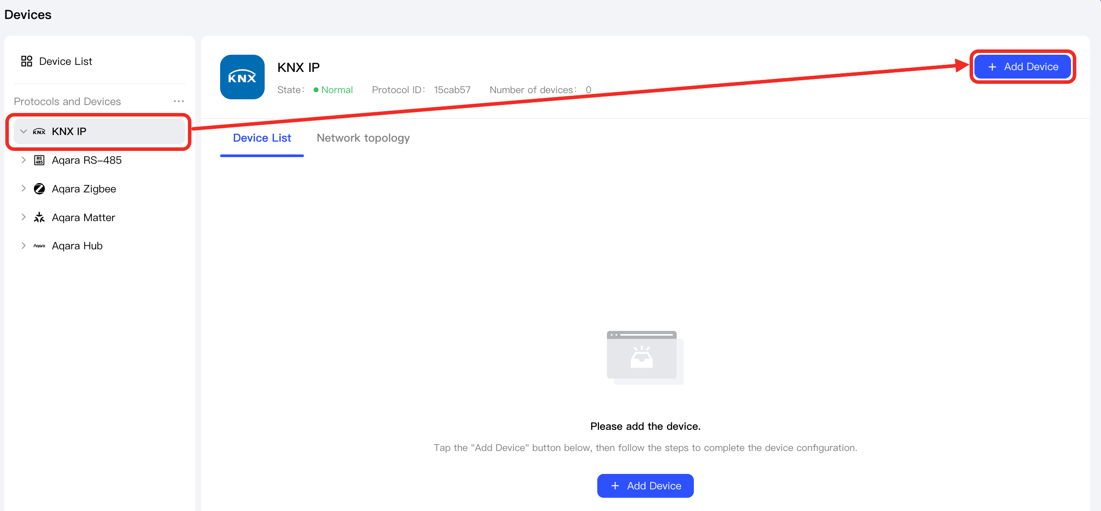Collapse the KNX IP tree node

(24, 132)
